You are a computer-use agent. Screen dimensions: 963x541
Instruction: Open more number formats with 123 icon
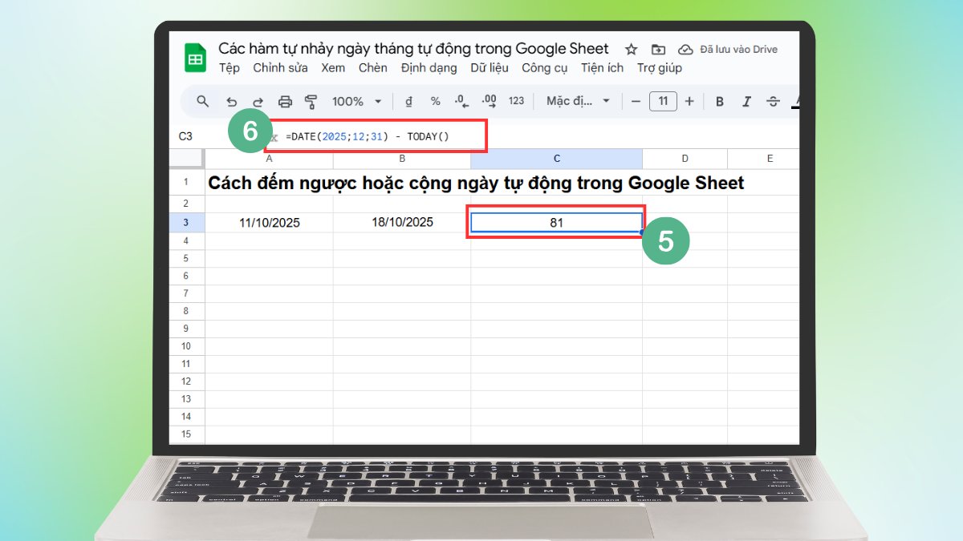point(514,101)
